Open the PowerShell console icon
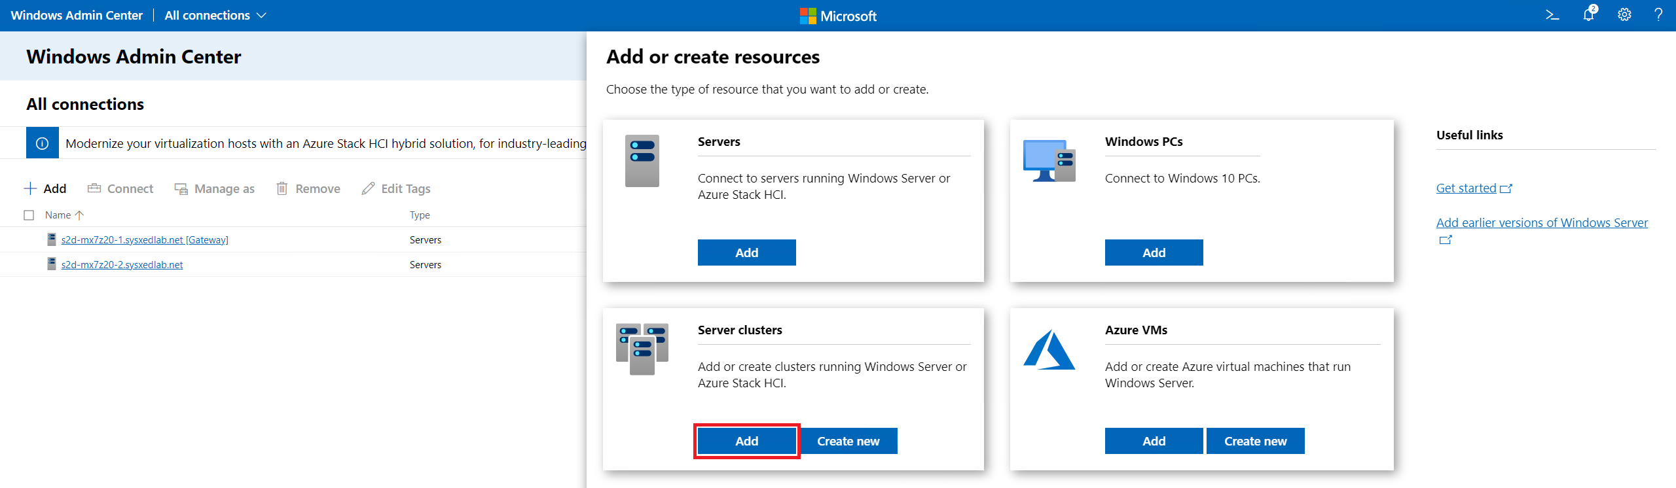This screenshot has width=1676, height=488. click(1552, 15)
